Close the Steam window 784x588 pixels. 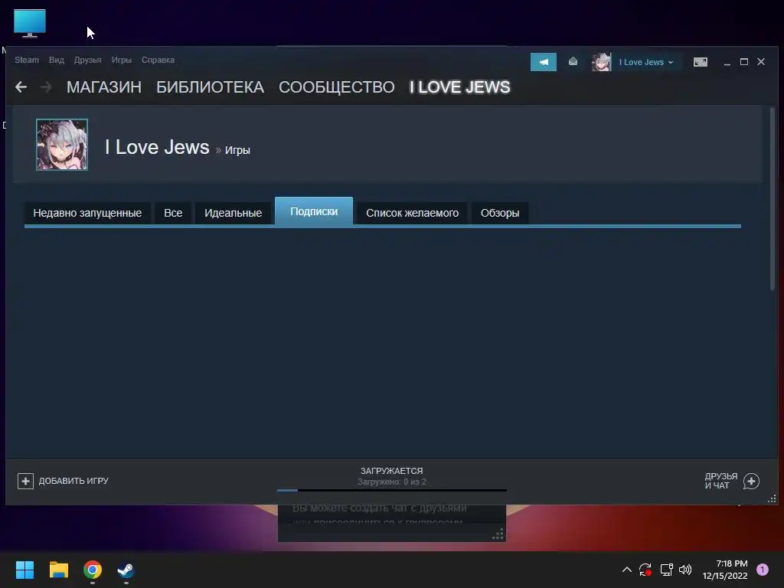[761, 61]
